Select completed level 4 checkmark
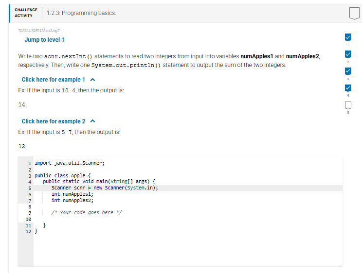The image size is (362, 273). coord(348,88)
